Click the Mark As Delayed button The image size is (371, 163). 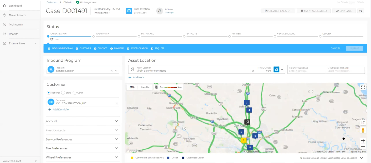314,11
